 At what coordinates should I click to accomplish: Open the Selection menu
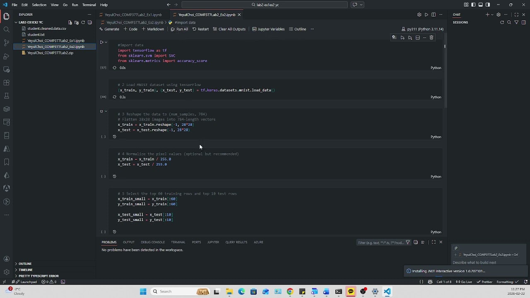[x=39, y=5]
